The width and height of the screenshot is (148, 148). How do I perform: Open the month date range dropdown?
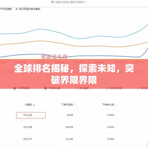[x=69, y=2]
